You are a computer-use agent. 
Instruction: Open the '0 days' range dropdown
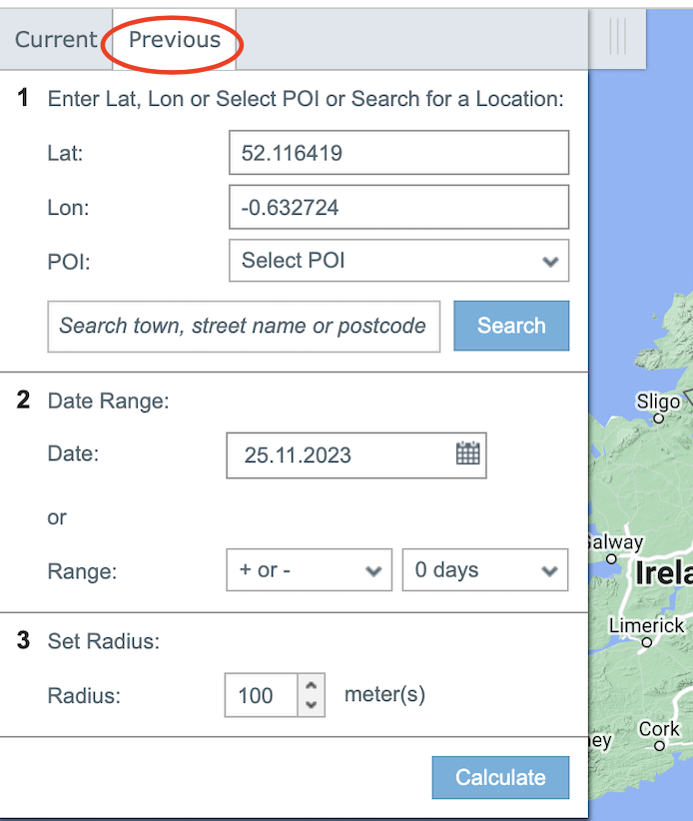[x=484, y=570]
